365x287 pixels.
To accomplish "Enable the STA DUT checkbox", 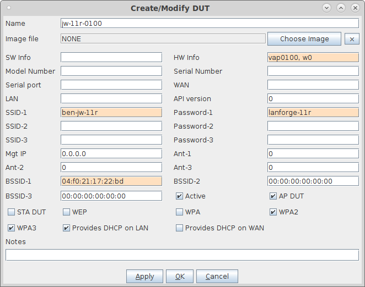I will (12, 212).
